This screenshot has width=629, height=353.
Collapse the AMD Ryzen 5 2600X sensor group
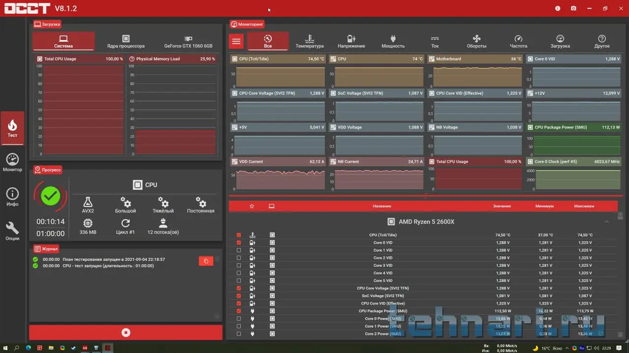607,222
